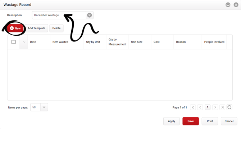Go to previous page arrow

[x=200, y=107]
